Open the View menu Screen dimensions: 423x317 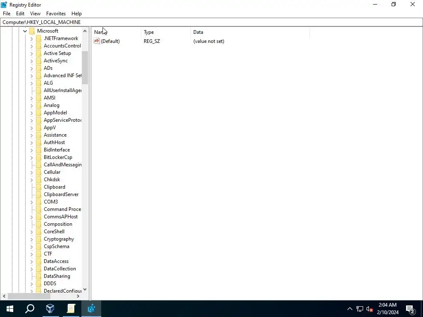pyautogui.click(x=35, y=14)
